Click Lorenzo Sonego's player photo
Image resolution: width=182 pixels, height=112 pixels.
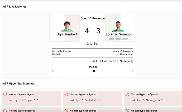(x=118, y=26)
